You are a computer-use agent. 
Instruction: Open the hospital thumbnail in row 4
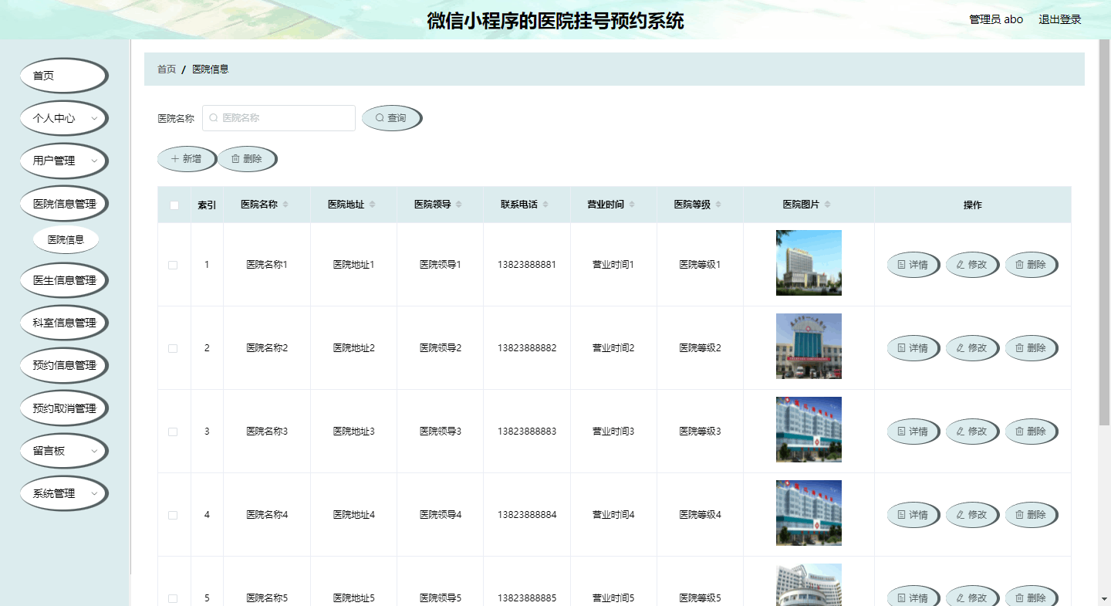[x=809, y=513]
